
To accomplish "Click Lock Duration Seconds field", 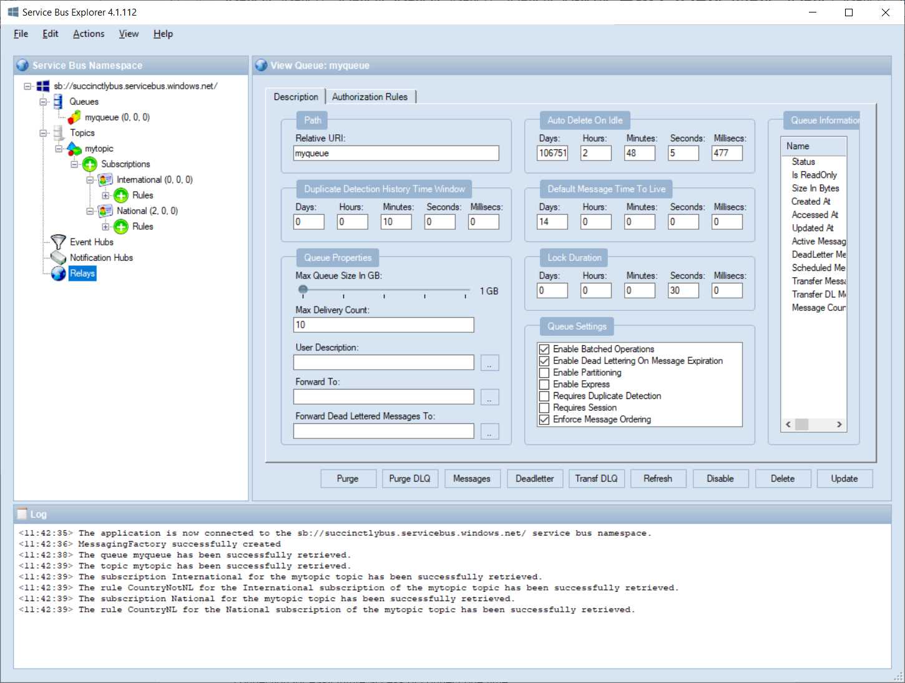I will (683, 290).
